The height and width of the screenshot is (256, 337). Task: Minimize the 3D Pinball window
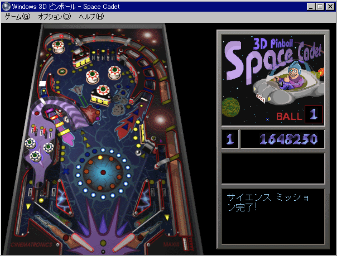310,6
